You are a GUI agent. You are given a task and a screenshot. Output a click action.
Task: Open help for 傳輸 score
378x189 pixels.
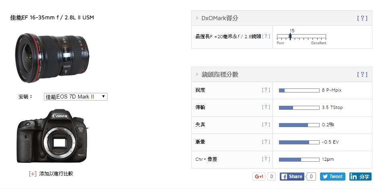click(266, 107)
